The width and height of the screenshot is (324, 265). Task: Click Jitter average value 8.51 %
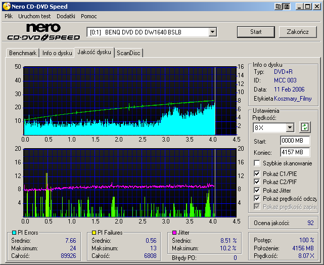pyautogui.click(x=228, y=241)
